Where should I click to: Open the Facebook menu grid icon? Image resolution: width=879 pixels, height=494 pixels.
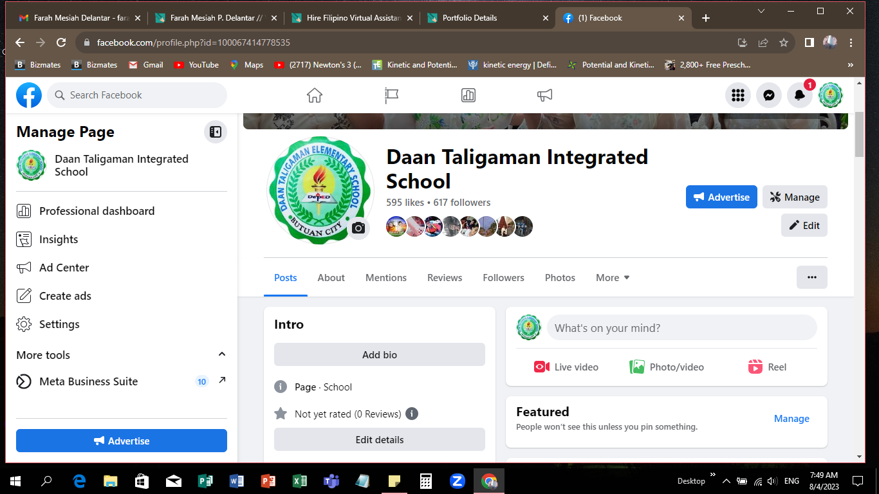coord(738,95)
